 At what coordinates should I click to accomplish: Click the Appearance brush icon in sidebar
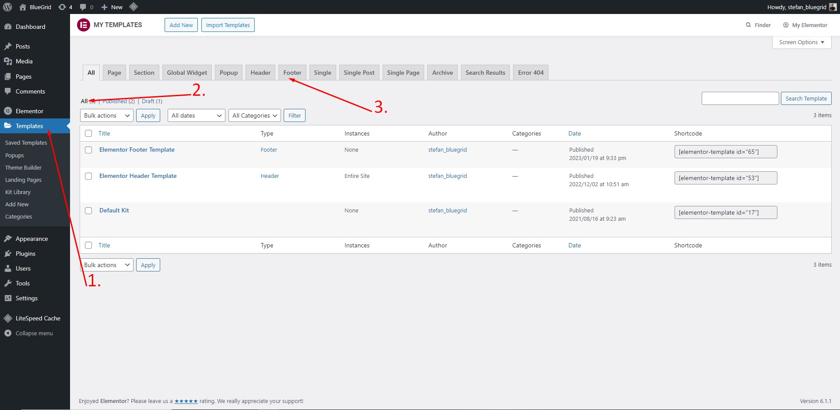click(x=8, y=239)
